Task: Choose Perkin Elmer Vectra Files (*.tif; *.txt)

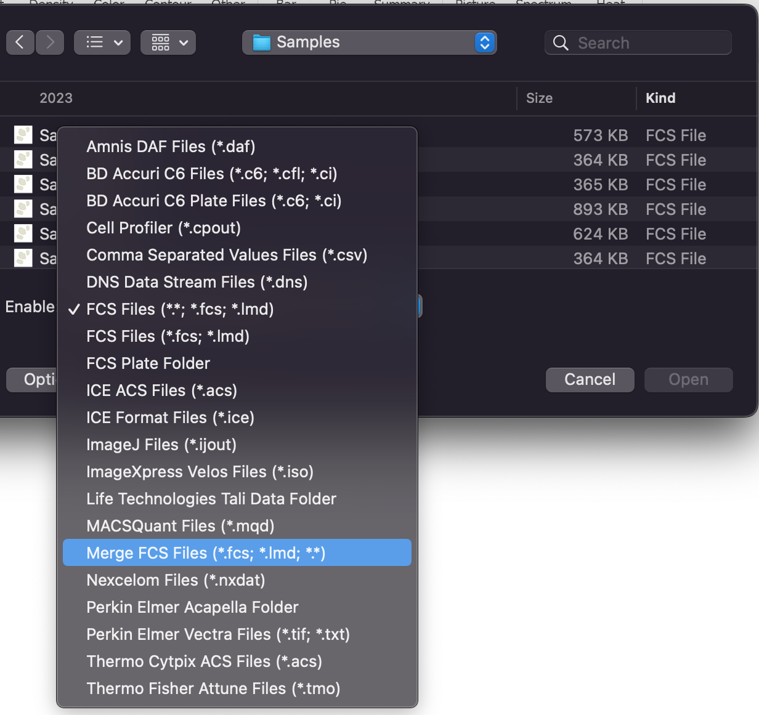Action: [x=237, y=634]
